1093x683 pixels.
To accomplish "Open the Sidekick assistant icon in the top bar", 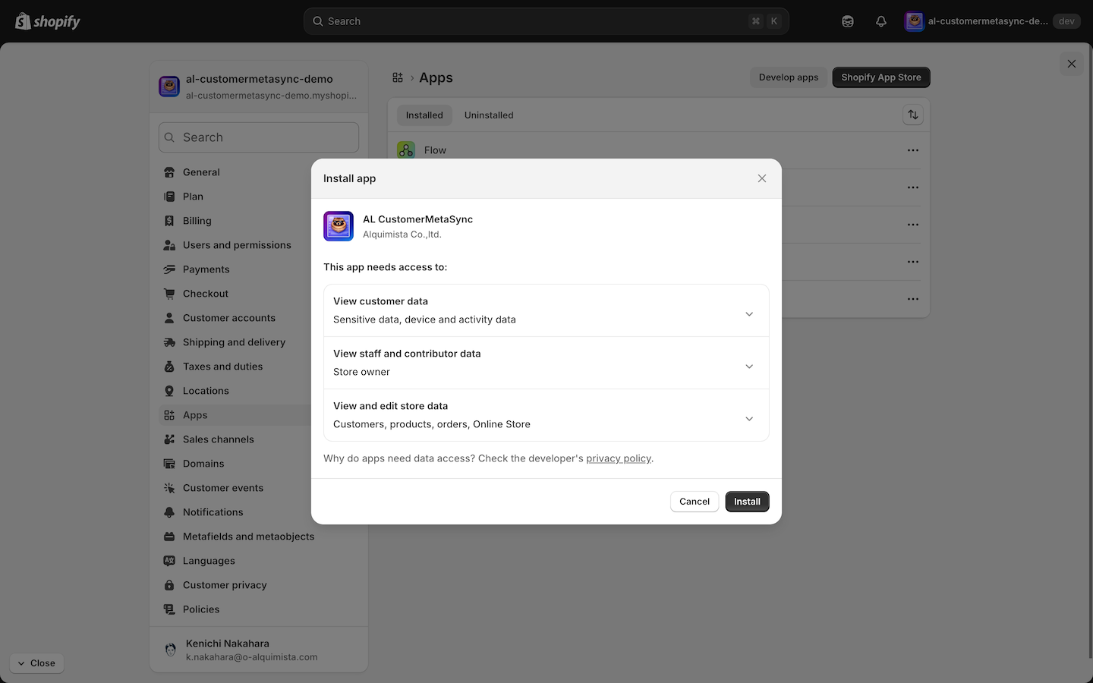I will point(848,21).
